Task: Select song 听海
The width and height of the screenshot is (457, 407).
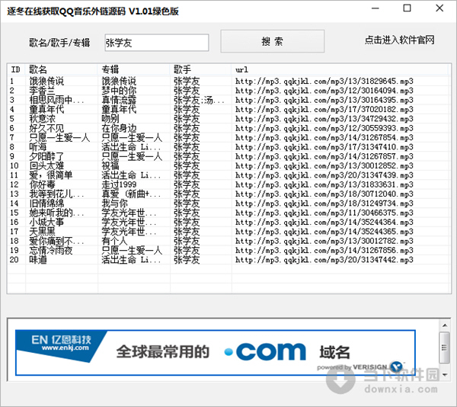Action: 38,146
